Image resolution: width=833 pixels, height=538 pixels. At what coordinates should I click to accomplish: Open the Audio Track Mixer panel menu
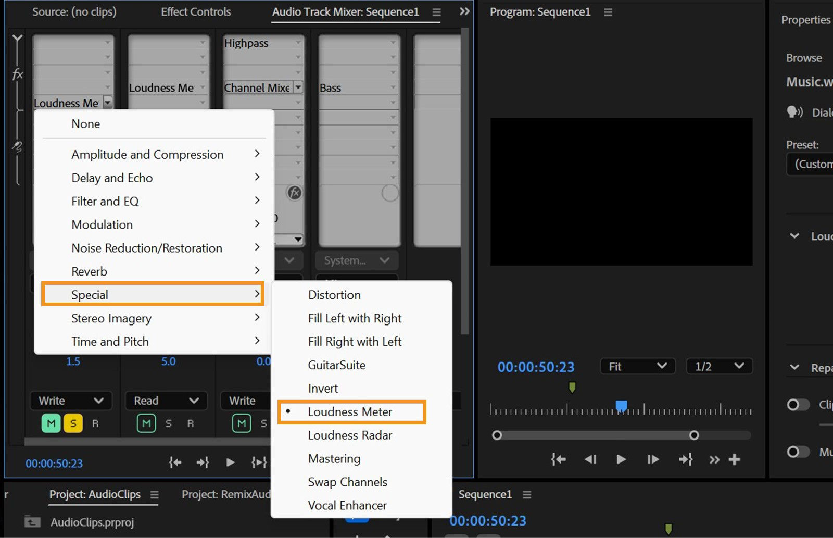[436, 11]
